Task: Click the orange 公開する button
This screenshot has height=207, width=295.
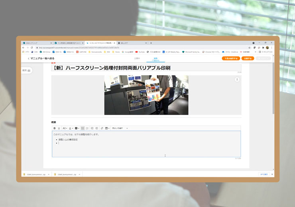Action: 247,59
